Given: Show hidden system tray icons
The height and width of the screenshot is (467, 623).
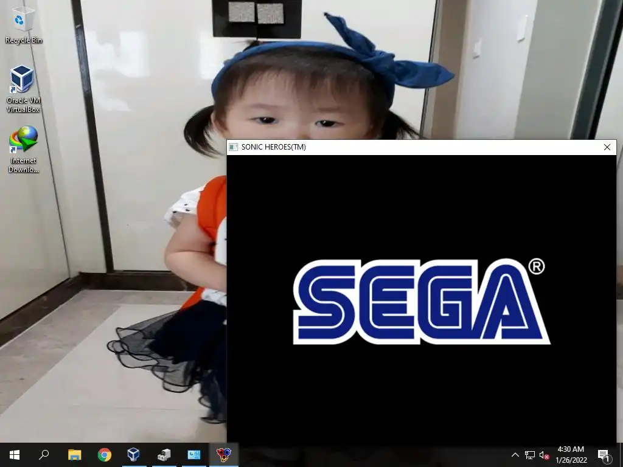Looking at the screenshot, I should (x=515, y=455).
